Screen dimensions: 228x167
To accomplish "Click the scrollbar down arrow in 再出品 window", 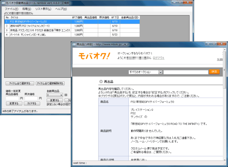I will (x=225, y=159).
